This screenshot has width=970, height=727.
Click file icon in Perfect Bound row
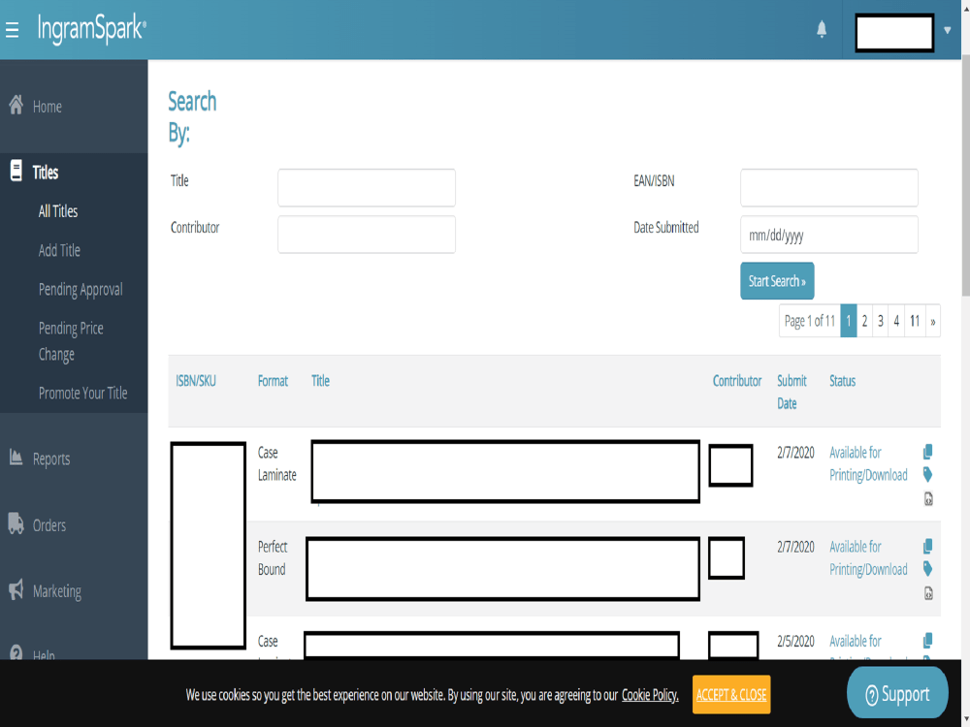pyautogui.click(x=928, y=593)
